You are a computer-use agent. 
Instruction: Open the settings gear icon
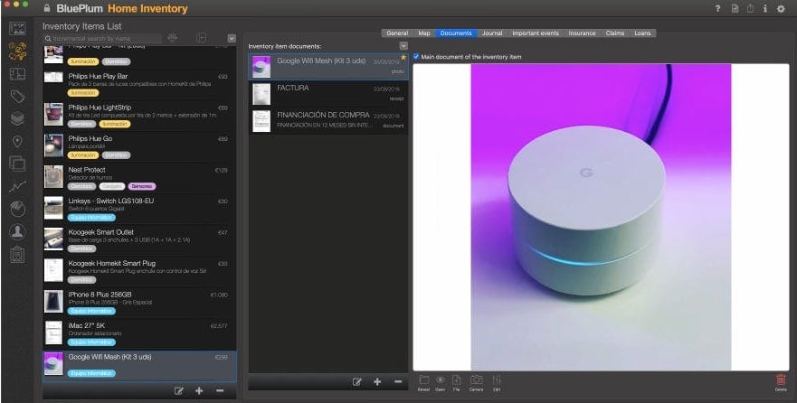tap(781, 9)
